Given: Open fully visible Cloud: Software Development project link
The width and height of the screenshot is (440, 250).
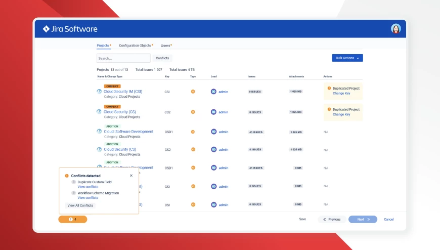Looking at the screenshot, I should (x=128, y=132).
